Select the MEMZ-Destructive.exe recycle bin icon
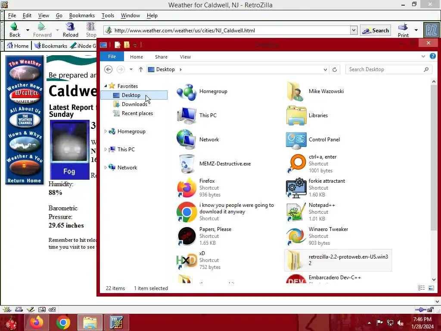This screenshot has width=441, height=331. tap(186, 164)
